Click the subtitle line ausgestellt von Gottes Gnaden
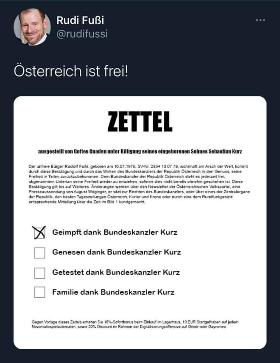This screenshot has width=280, height=363. (x=140, y=152)
